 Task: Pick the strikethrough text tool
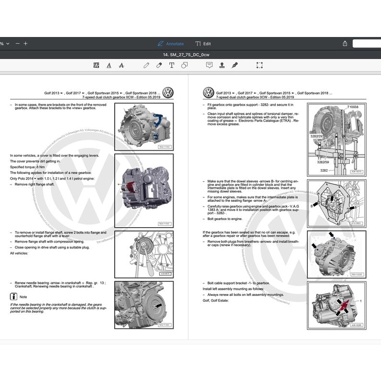tap(121, 65)
